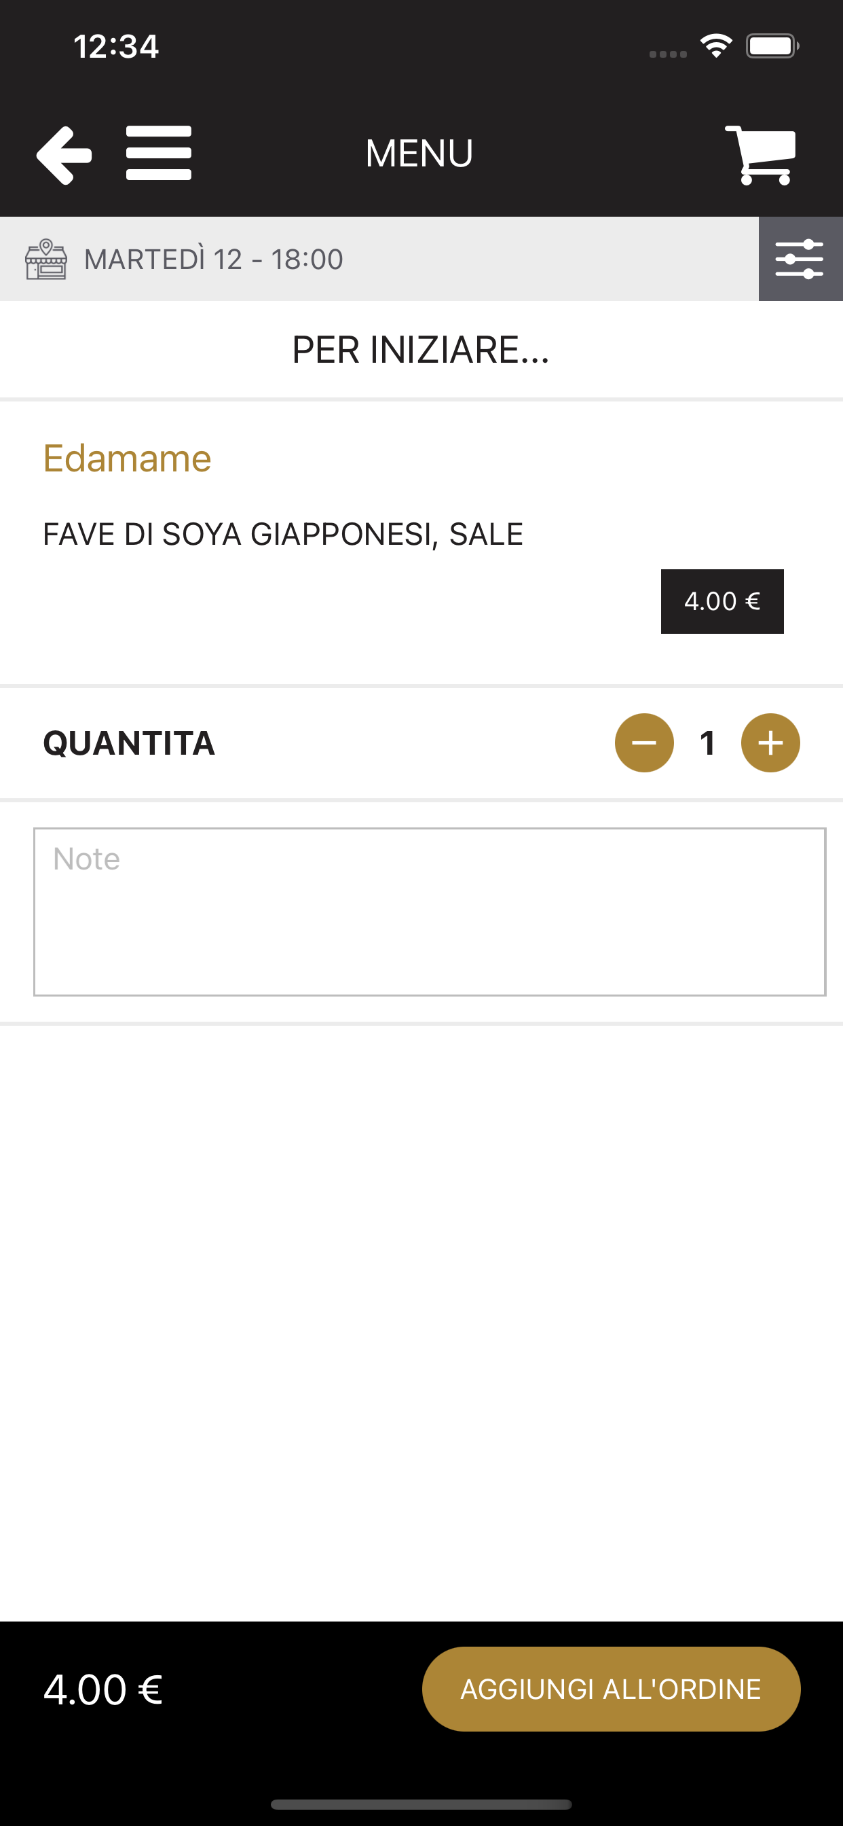
Task: Tap the total 4.00 € in bottom bar
Action: (x=102, y=1689)
